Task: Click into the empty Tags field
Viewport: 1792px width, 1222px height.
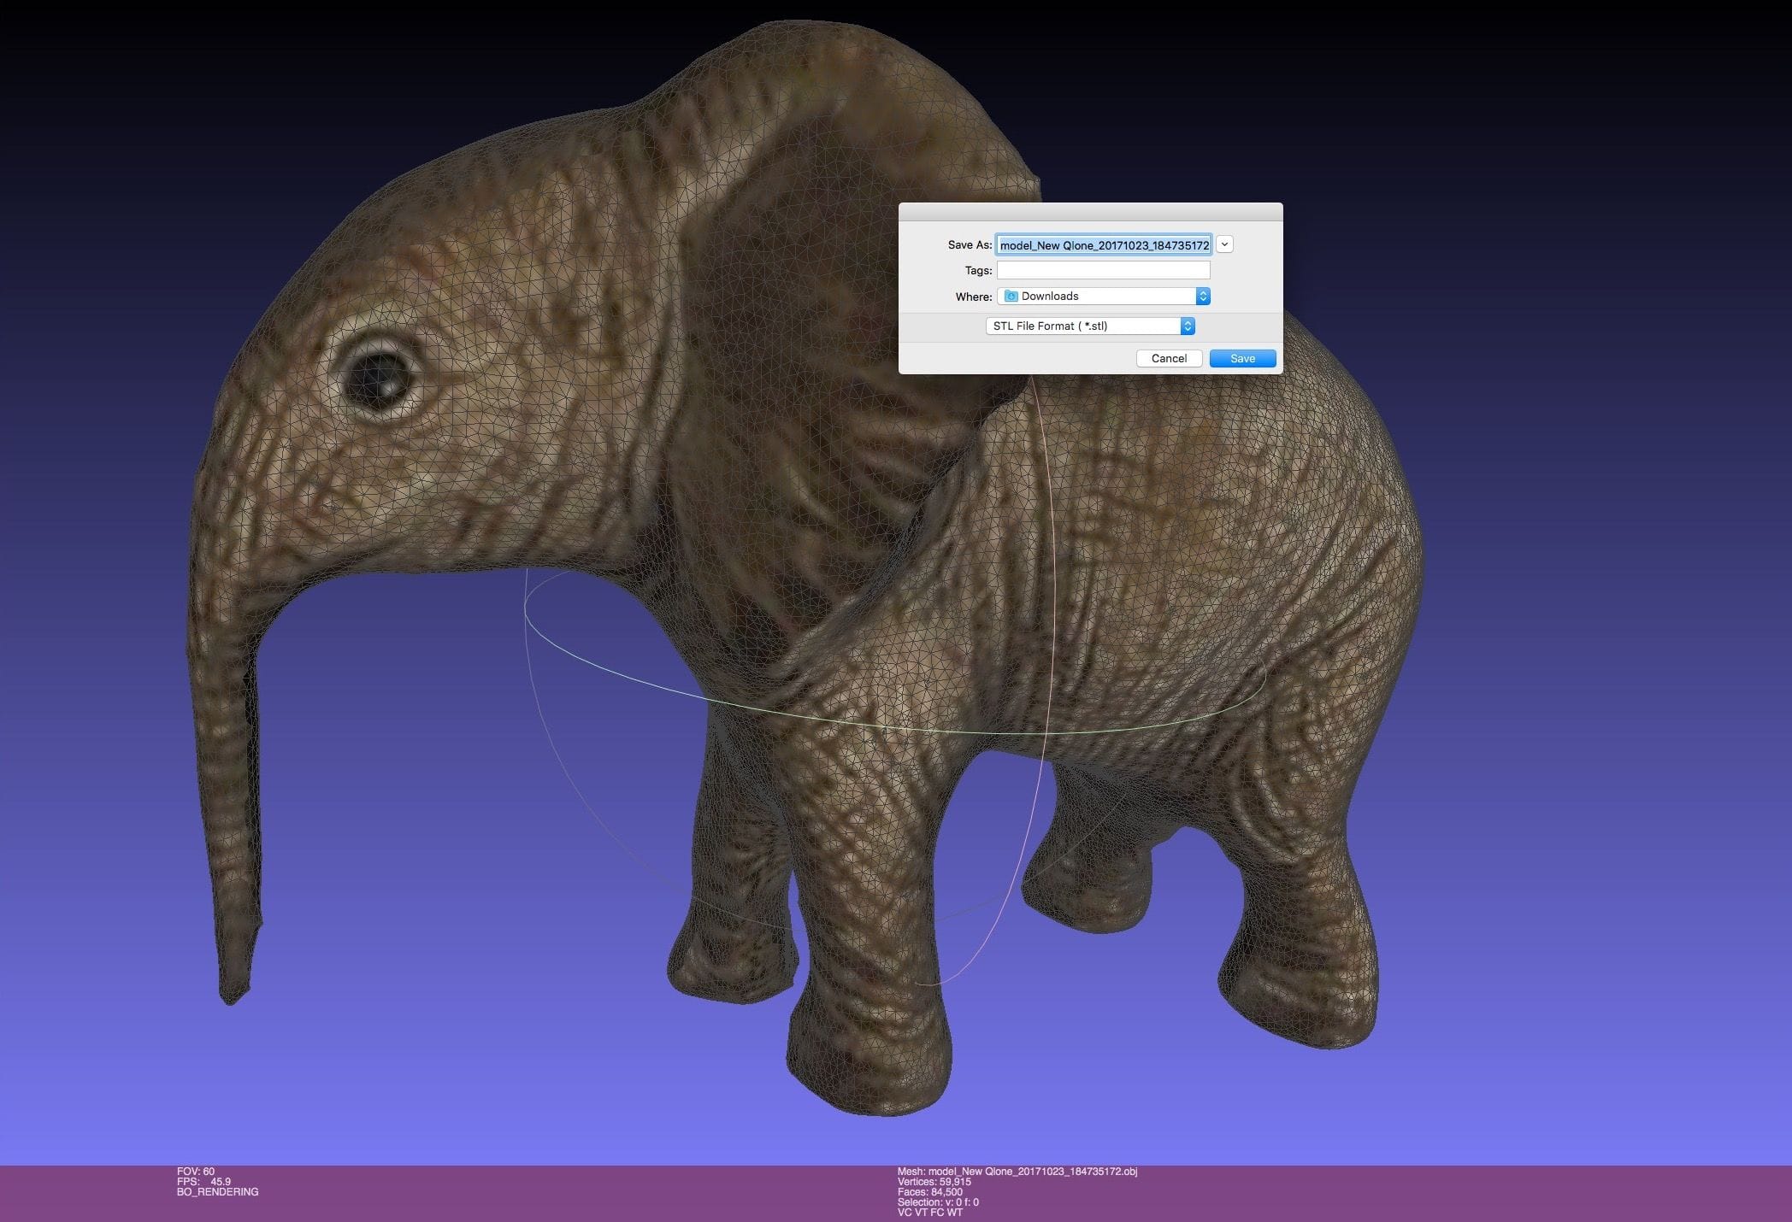Action: tap(1103, 270)
